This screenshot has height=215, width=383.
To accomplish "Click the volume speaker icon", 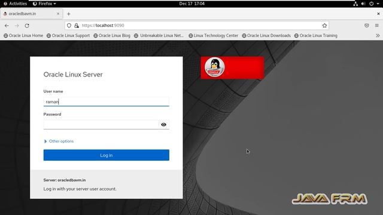I will [x=363, y=4].
